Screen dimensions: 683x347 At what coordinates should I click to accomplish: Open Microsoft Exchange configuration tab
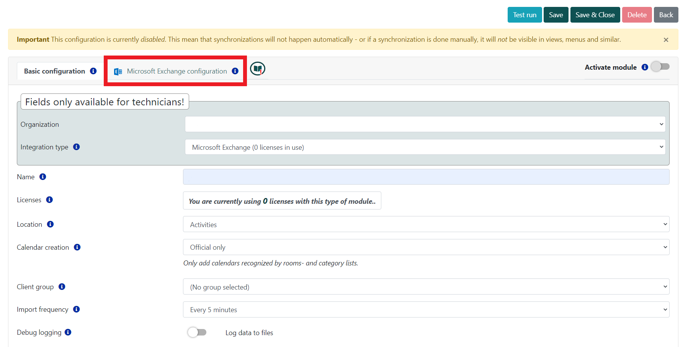tap(177, 71)
